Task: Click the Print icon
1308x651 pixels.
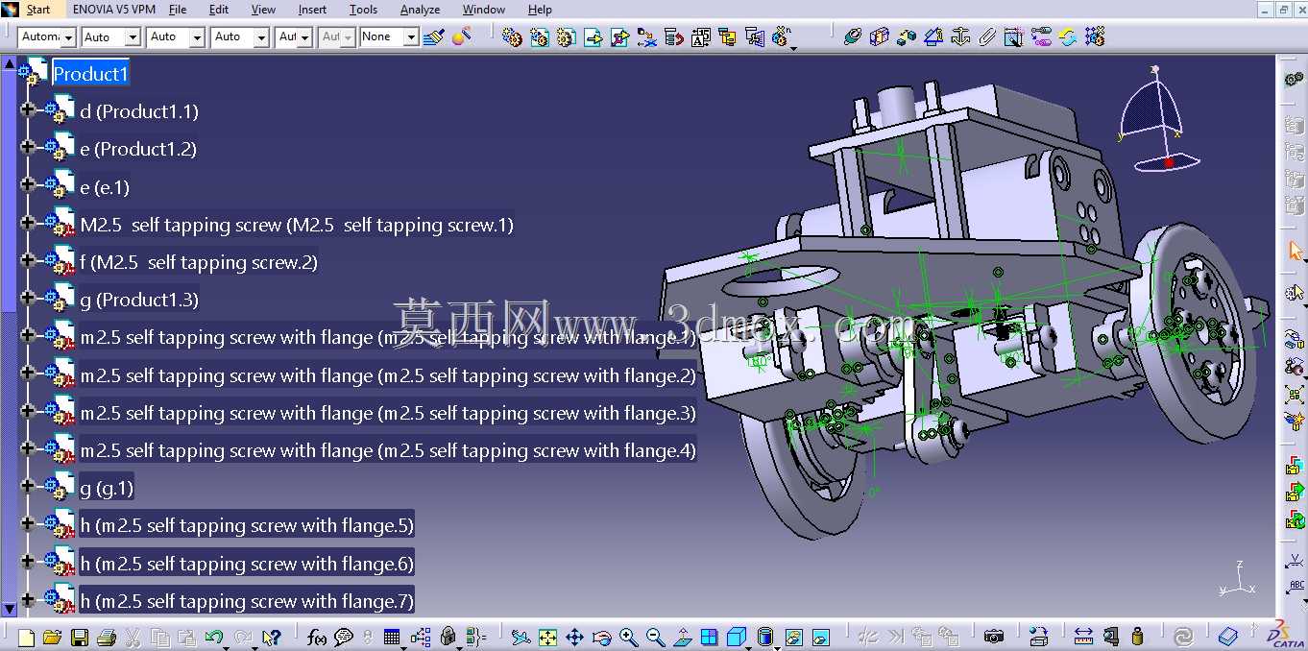Action: pos(107,637)
